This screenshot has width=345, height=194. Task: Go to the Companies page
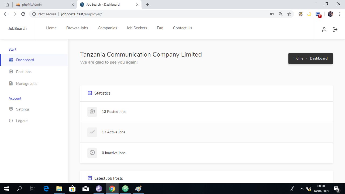(x=107, y=28)
